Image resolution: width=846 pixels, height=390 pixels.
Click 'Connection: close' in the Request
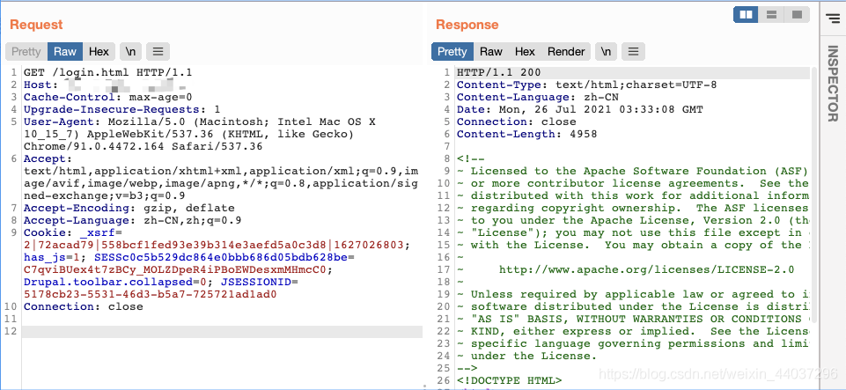tap(83, 307)
